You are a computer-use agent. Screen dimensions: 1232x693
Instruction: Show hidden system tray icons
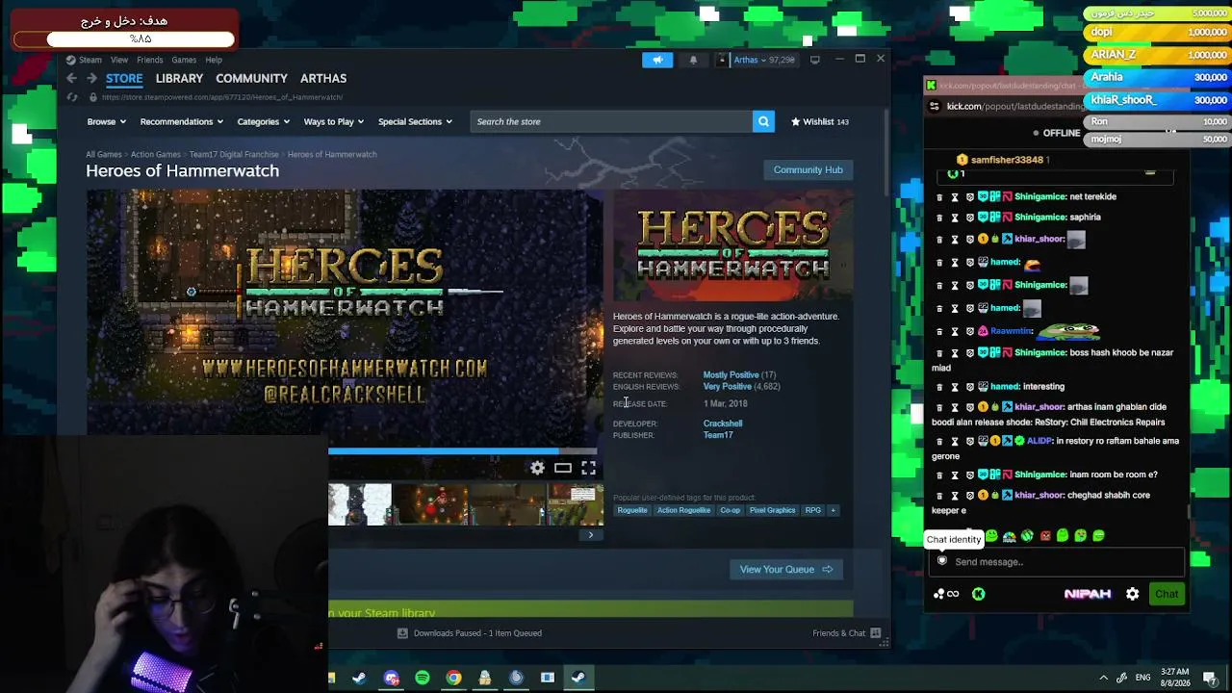1104,678
